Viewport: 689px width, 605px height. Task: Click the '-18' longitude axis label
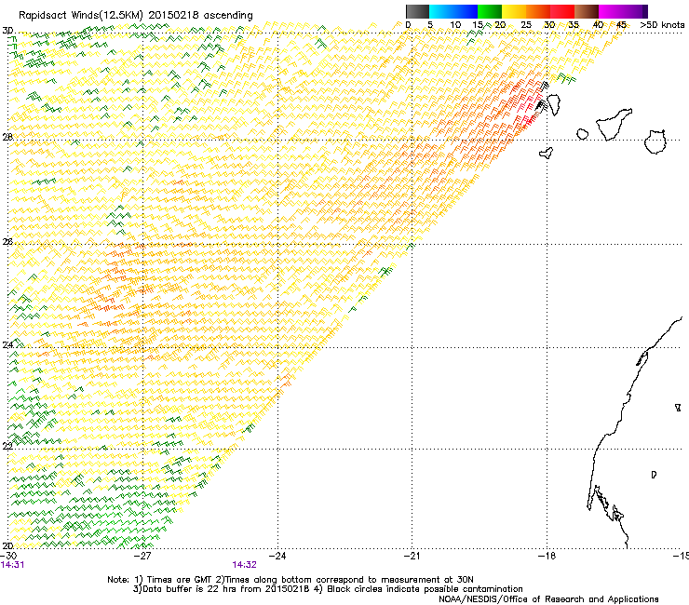point(547,556)
